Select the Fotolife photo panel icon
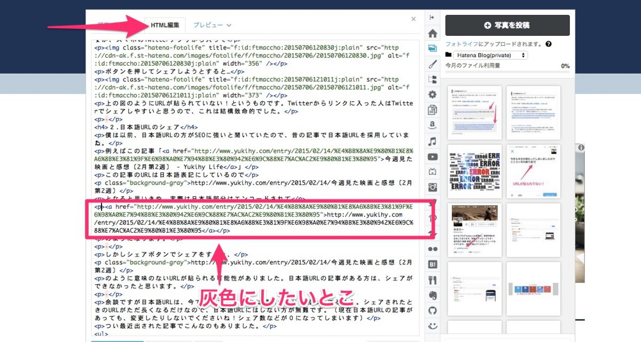The image size is (641, 342). (433, 49)
